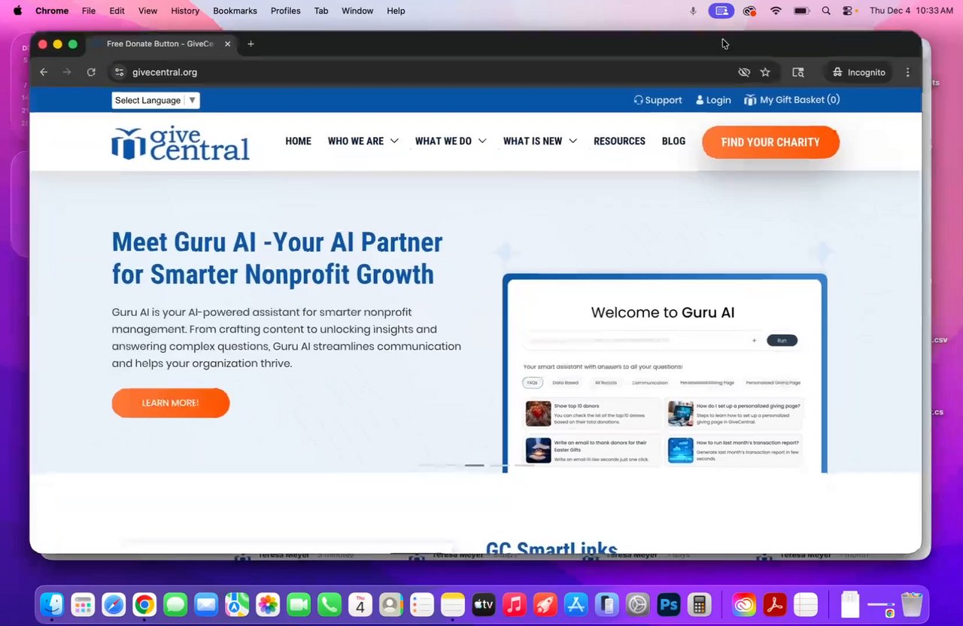Reload the givecentral.org page
963x626 pixels.
91,72
